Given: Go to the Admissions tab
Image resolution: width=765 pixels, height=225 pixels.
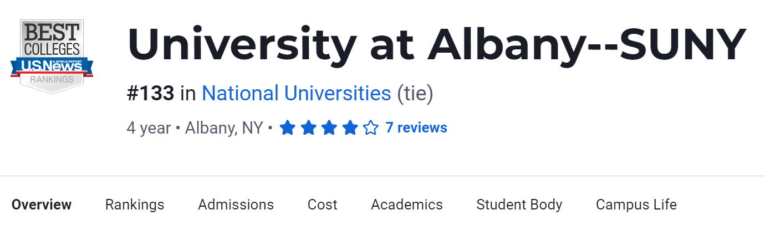Looking at the screenshot, I should [x=236, y=204].
